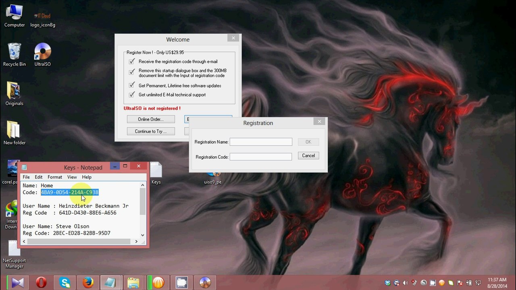The width and height of the screenshot is (516, 290).
Task: Open the New folder desktop icon
Action: click(x=15, y=133)
